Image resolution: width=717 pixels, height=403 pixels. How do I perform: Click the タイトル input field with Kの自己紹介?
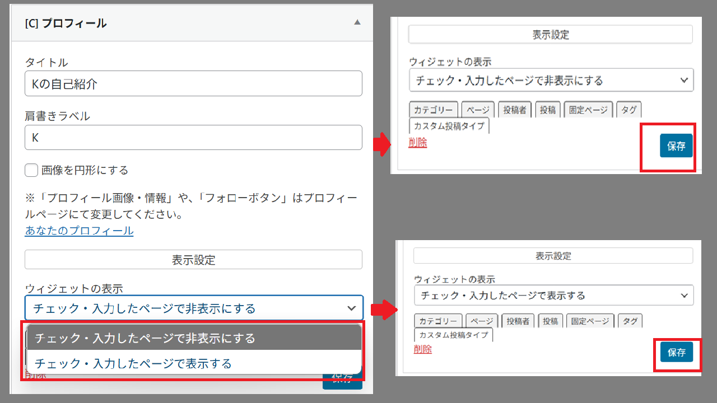coord(193,83)
